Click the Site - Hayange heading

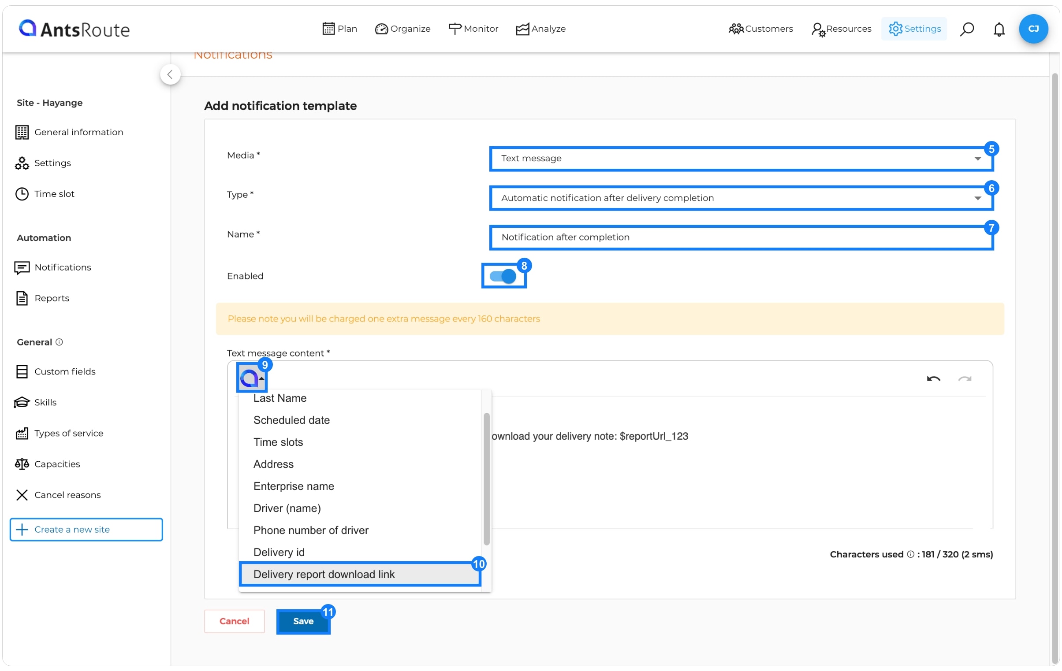coord(50,103)
